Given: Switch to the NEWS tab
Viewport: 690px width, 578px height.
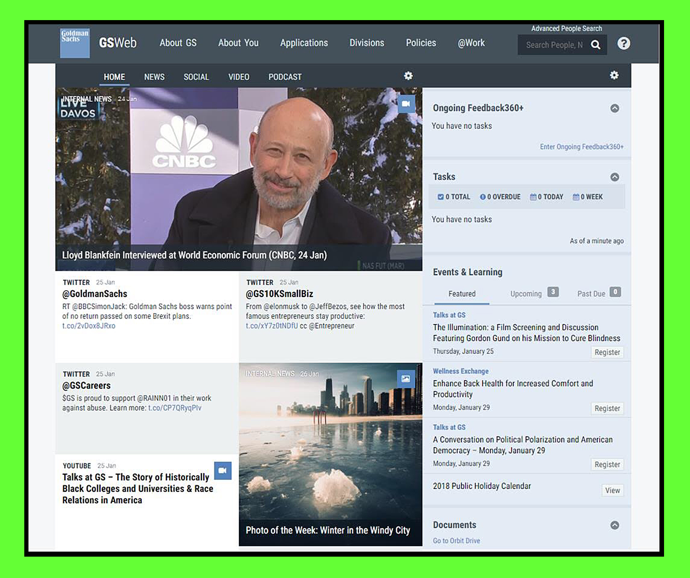Looking at the screenshot, I should (154, 77).
